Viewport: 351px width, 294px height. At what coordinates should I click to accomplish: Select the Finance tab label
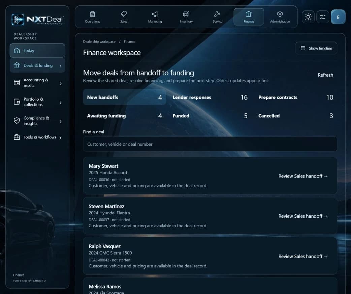(x=249, y=22)
